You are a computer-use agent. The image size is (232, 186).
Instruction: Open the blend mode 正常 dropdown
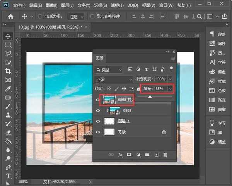click(114, 79)
